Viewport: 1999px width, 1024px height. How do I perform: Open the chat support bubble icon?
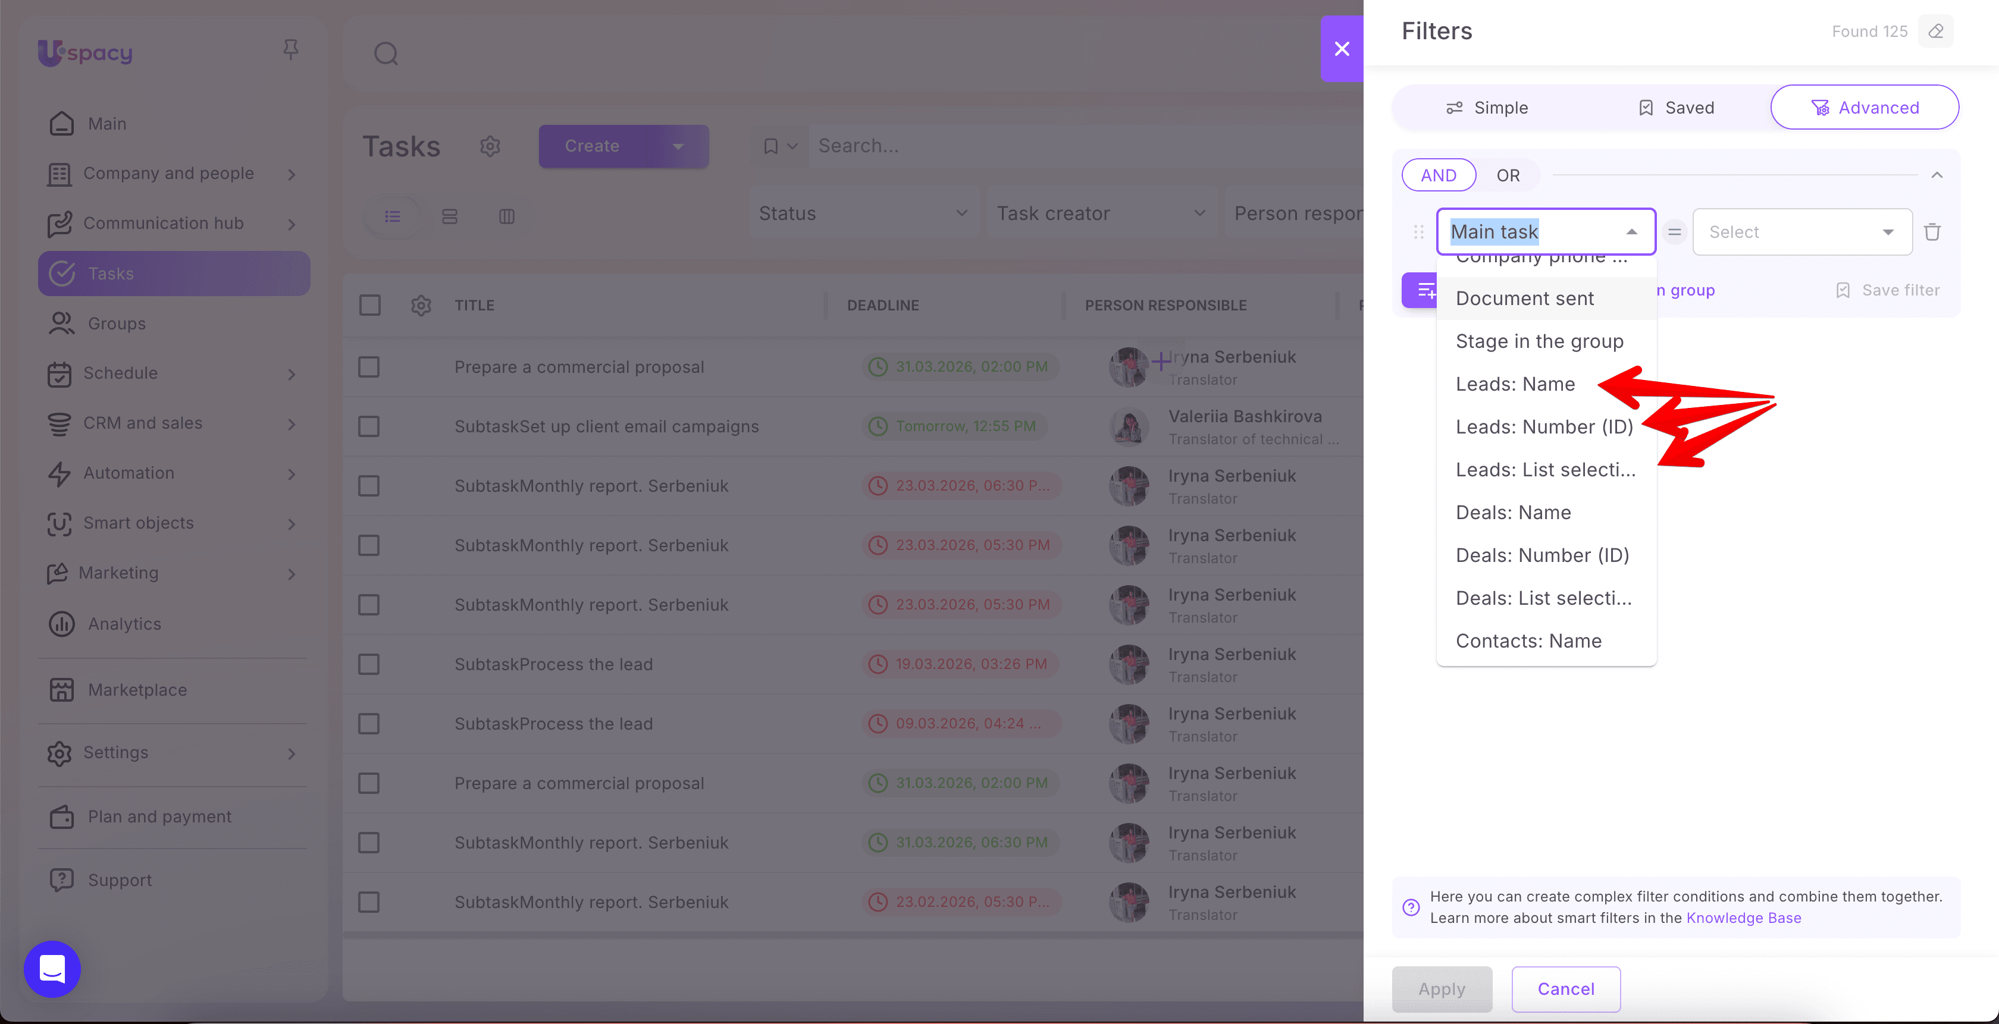pos(52,969)
